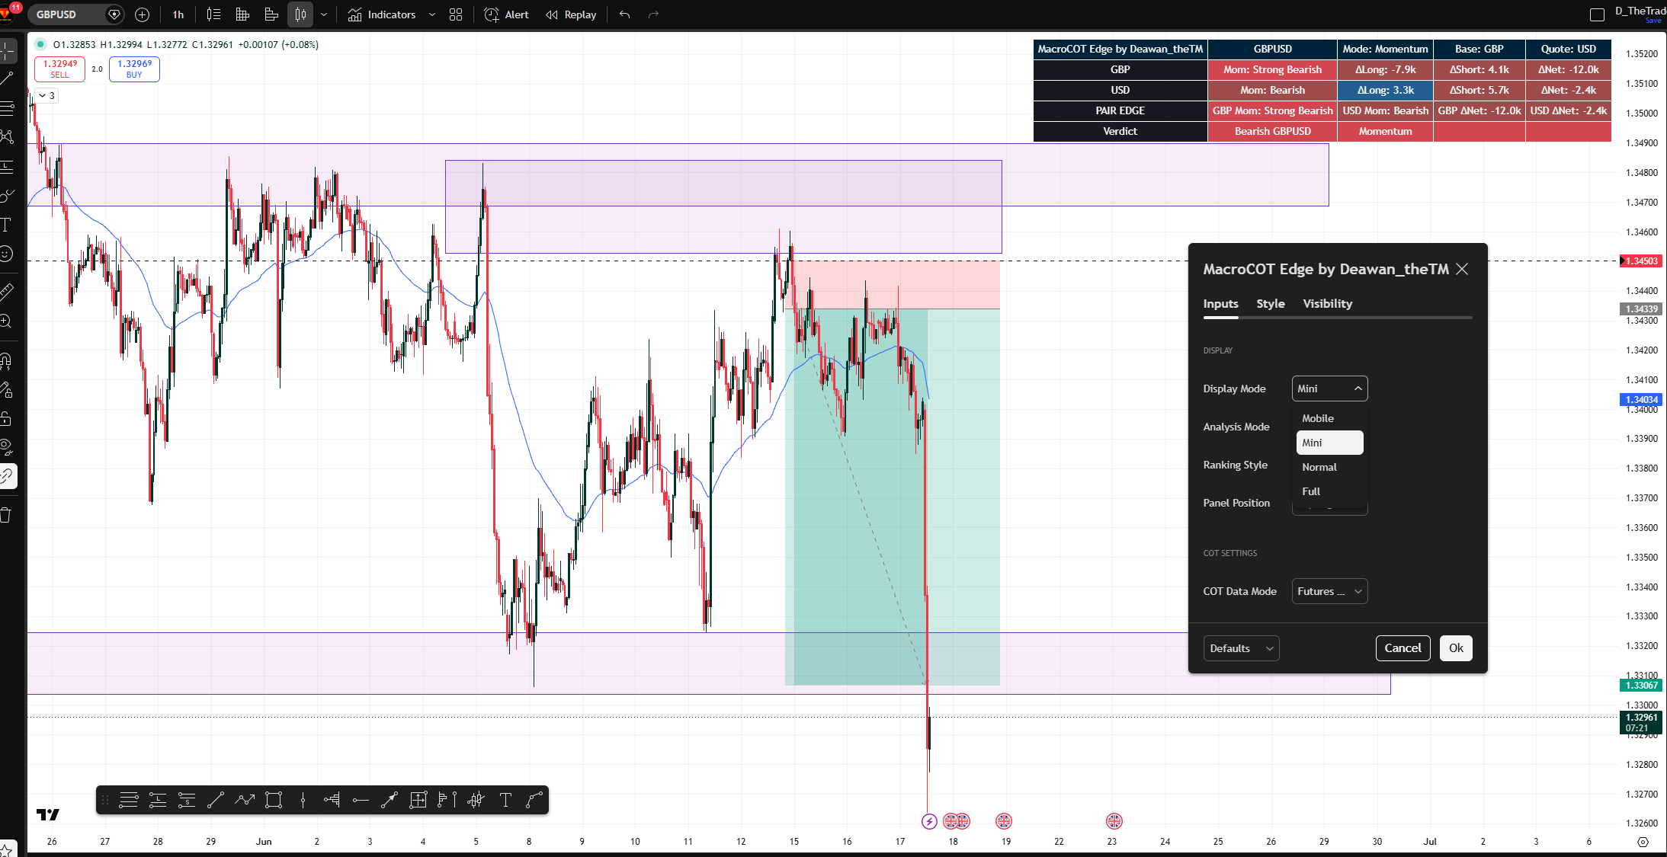
Task: Click UK flag event marker near 23
Action: tap(1114, 821)
